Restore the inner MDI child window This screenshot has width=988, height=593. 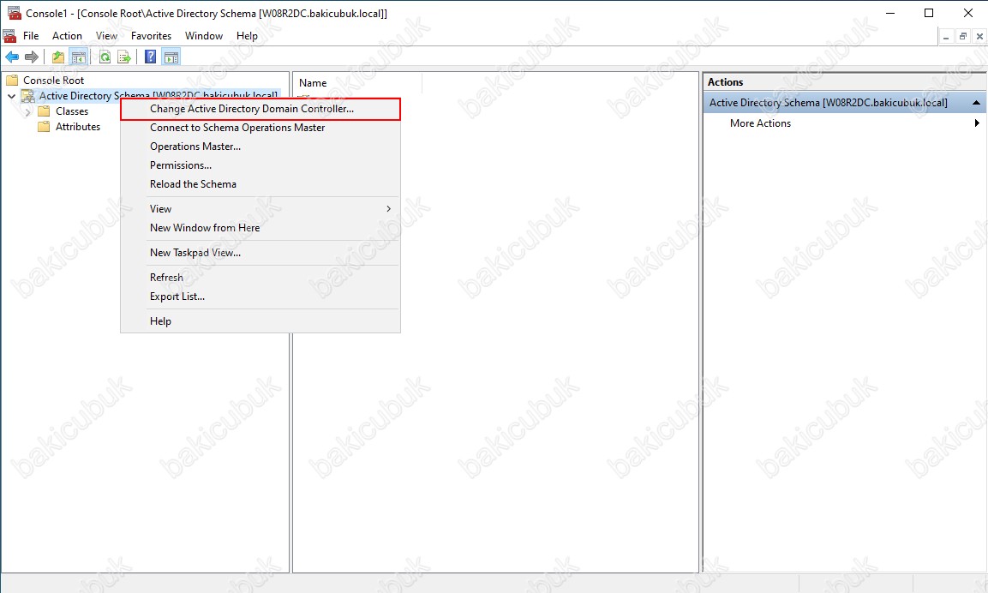pos(963,37)
